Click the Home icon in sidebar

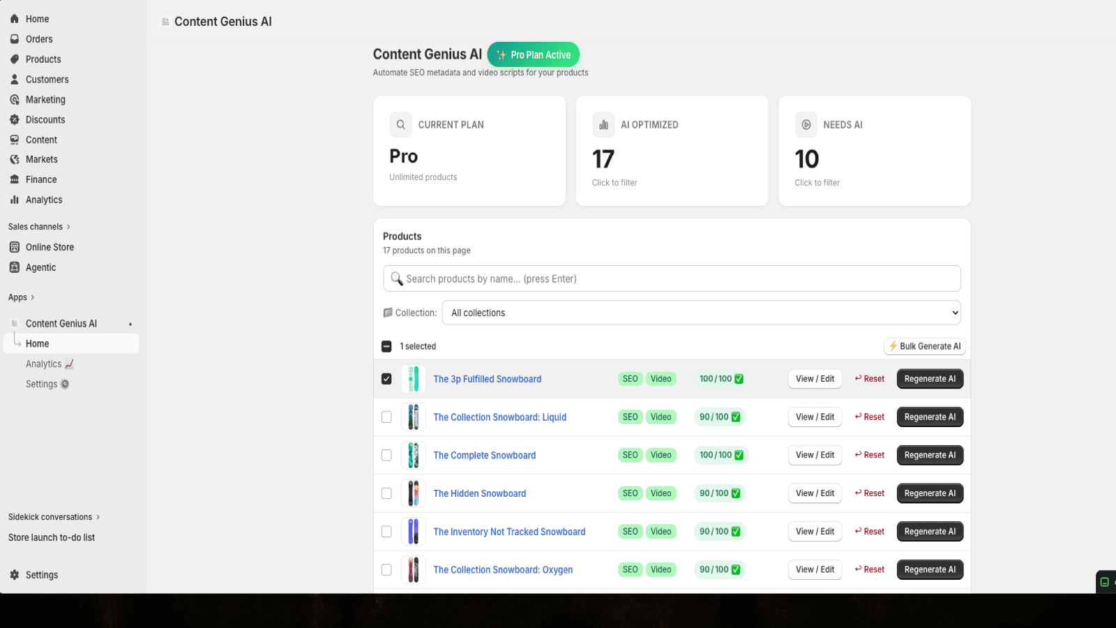(x=15, y=19)
